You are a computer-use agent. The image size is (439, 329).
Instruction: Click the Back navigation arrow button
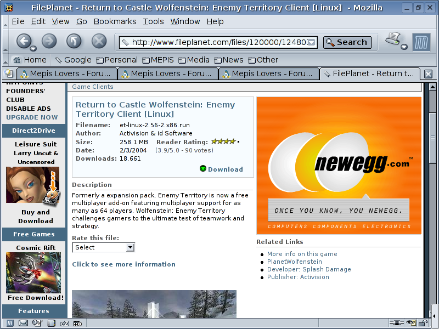[x=23, y=41]
